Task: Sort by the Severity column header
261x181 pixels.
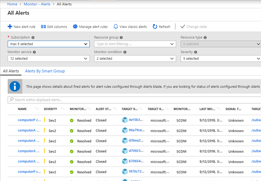Action: (51, 109)
